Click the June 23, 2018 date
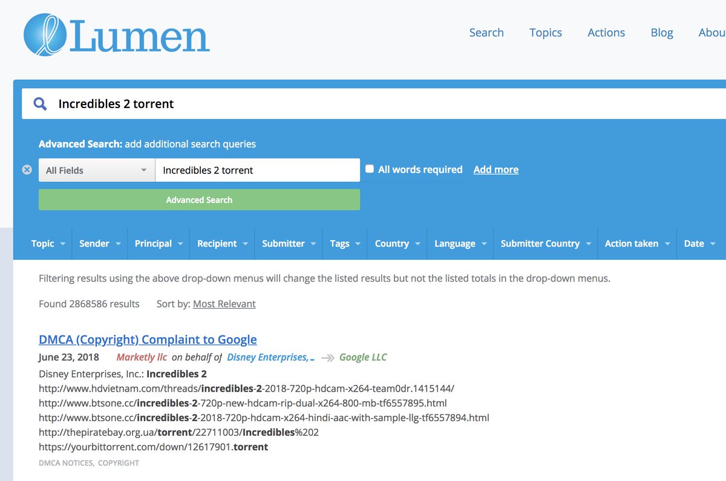726x481 pixels. tap(69, 357)
